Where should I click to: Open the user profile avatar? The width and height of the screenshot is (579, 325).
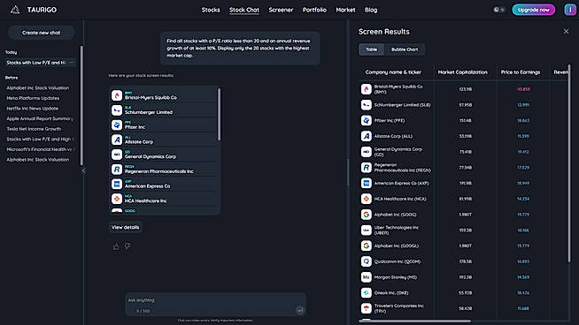click(x=570, y=10)
